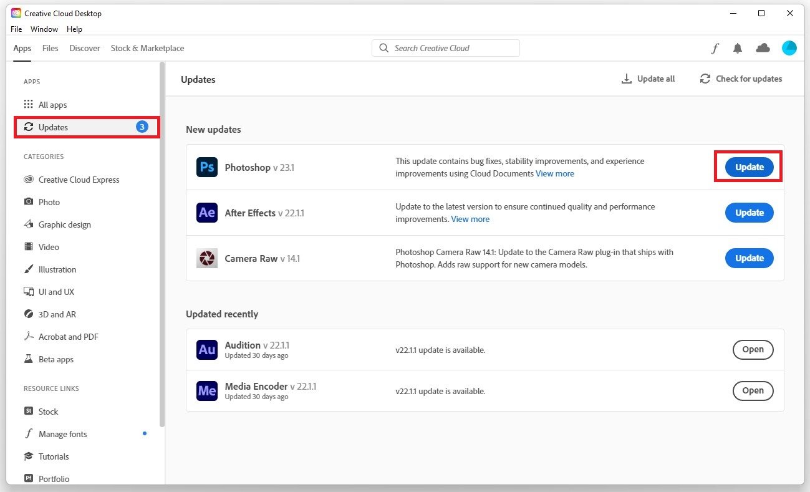The image size is (810, 492).
Task: Click the fonts icon in top bar
Action: [x=715, y=48]
